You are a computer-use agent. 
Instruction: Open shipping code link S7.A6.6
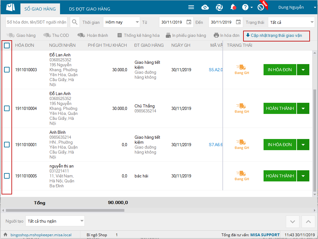pos(216,145)
